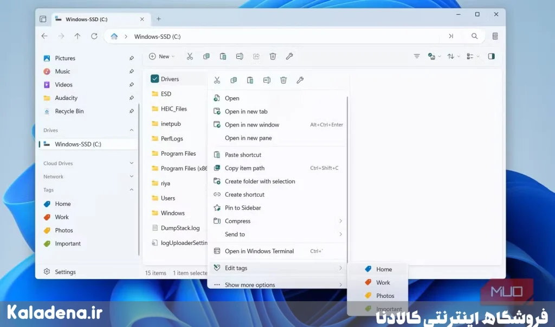Image resolution: width=555 pixels, height=327 pixels.
Task: Select Create shortcut menu entry
Action: point(277,195)
